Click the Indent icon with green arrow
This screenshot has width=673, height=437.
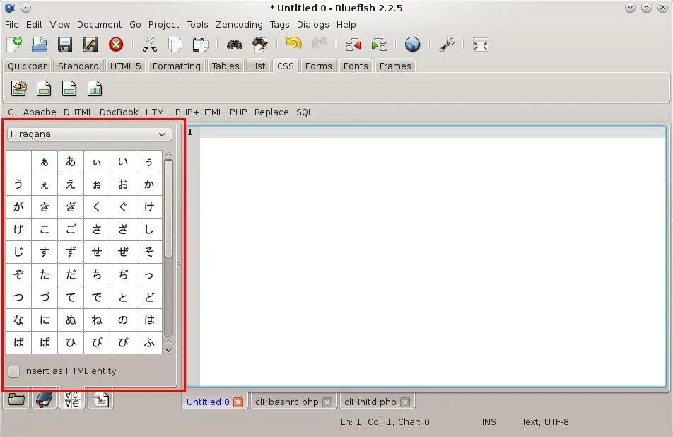pos(379,45)
